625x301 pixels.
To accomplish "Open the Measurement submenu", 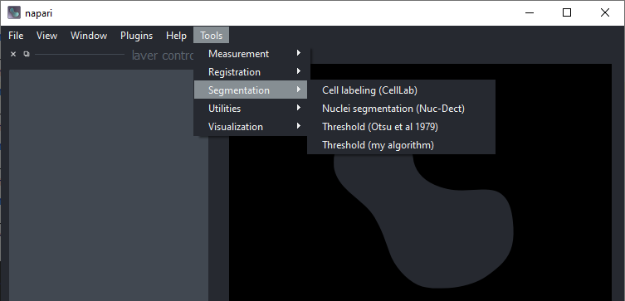I will [251, 54].
